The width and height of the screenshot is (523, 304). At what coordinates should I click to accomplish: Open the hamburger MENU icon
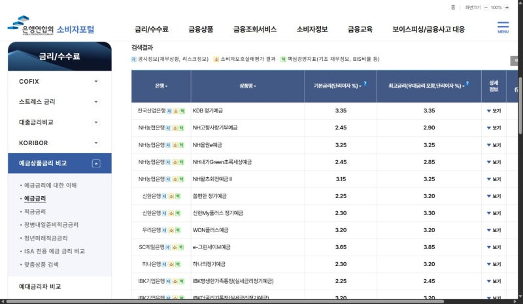(503, 27)
